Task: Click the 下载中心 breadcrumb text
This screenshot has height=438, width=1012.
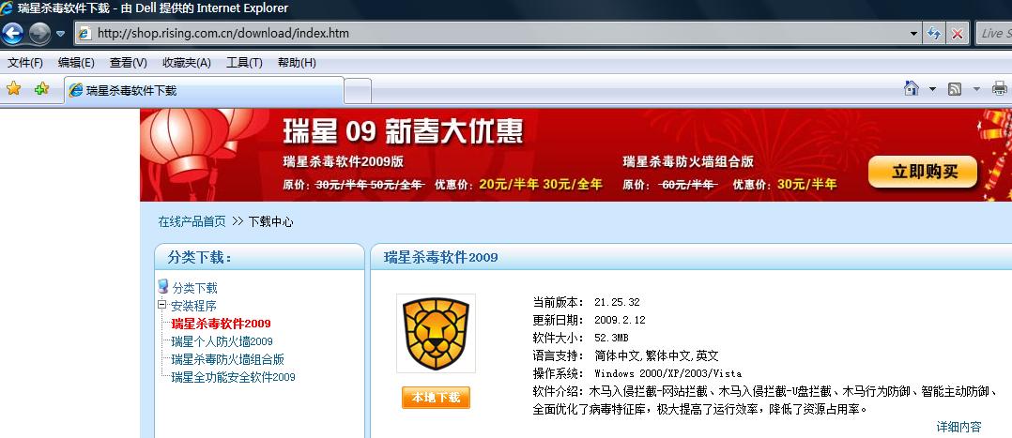Action: click(271, 221)
